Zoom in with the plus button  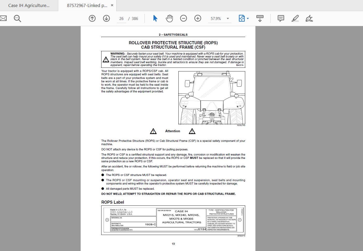198,18
